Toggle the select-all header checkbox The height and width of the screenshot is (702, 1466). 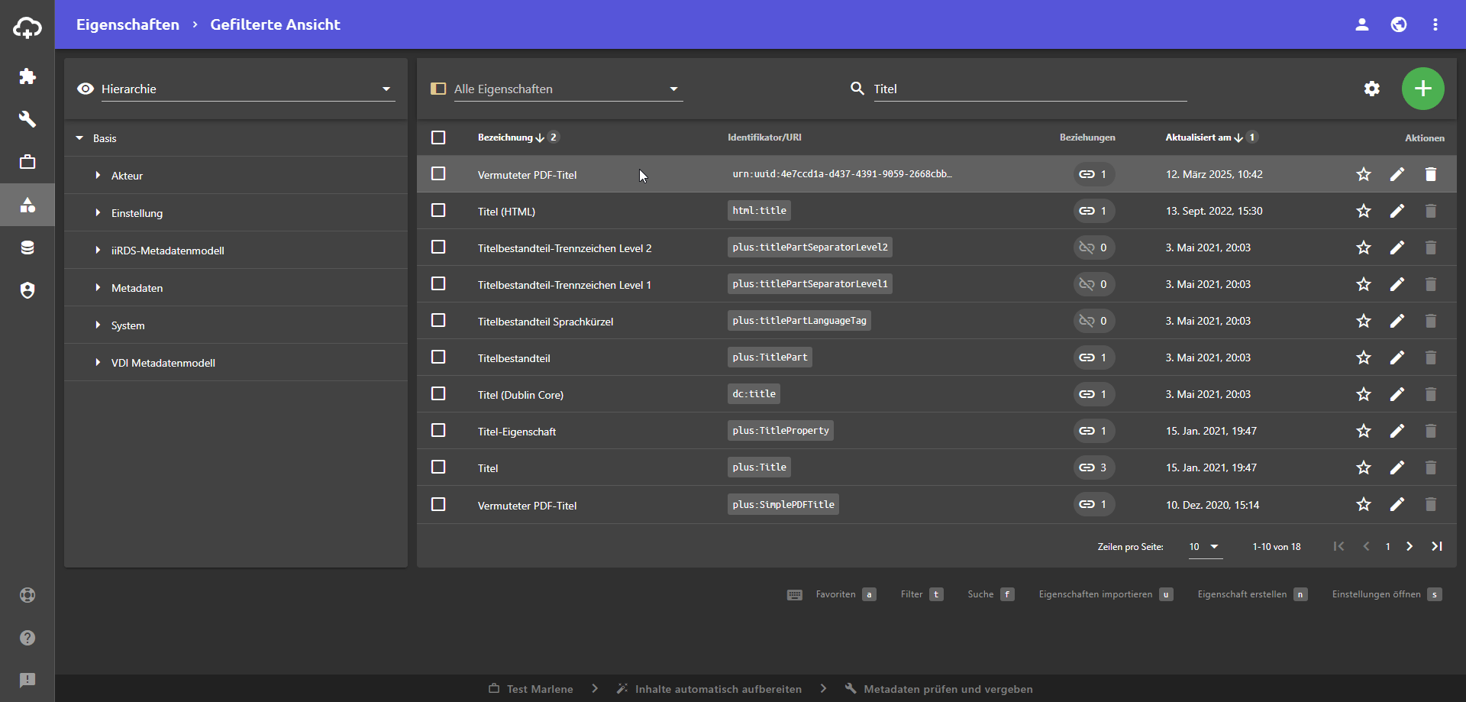[438, 137]
